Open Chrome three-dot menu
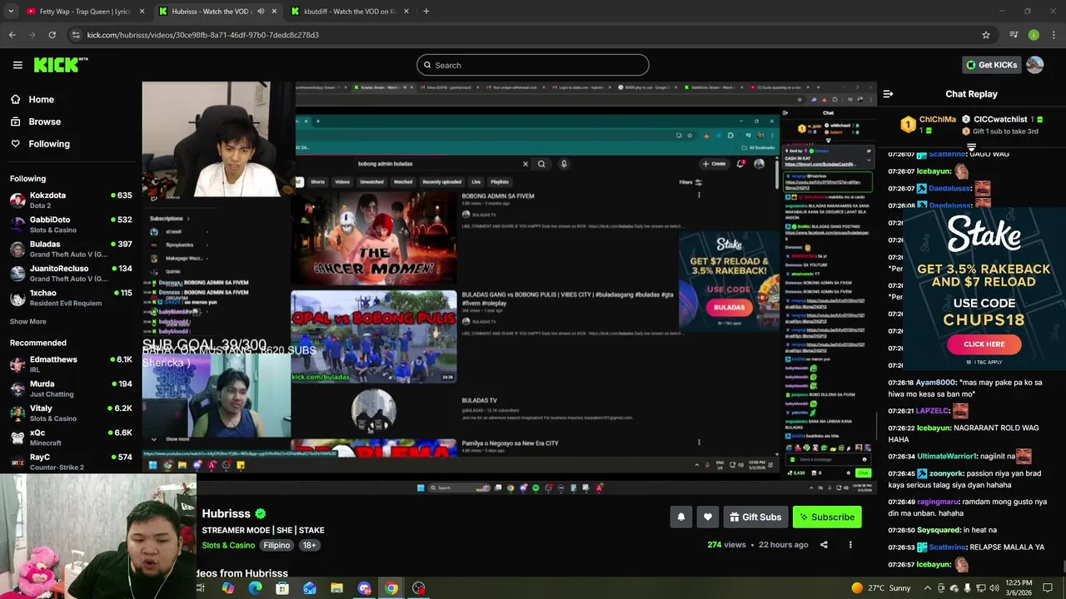The image size is (1066, 599). point(1054,35)
